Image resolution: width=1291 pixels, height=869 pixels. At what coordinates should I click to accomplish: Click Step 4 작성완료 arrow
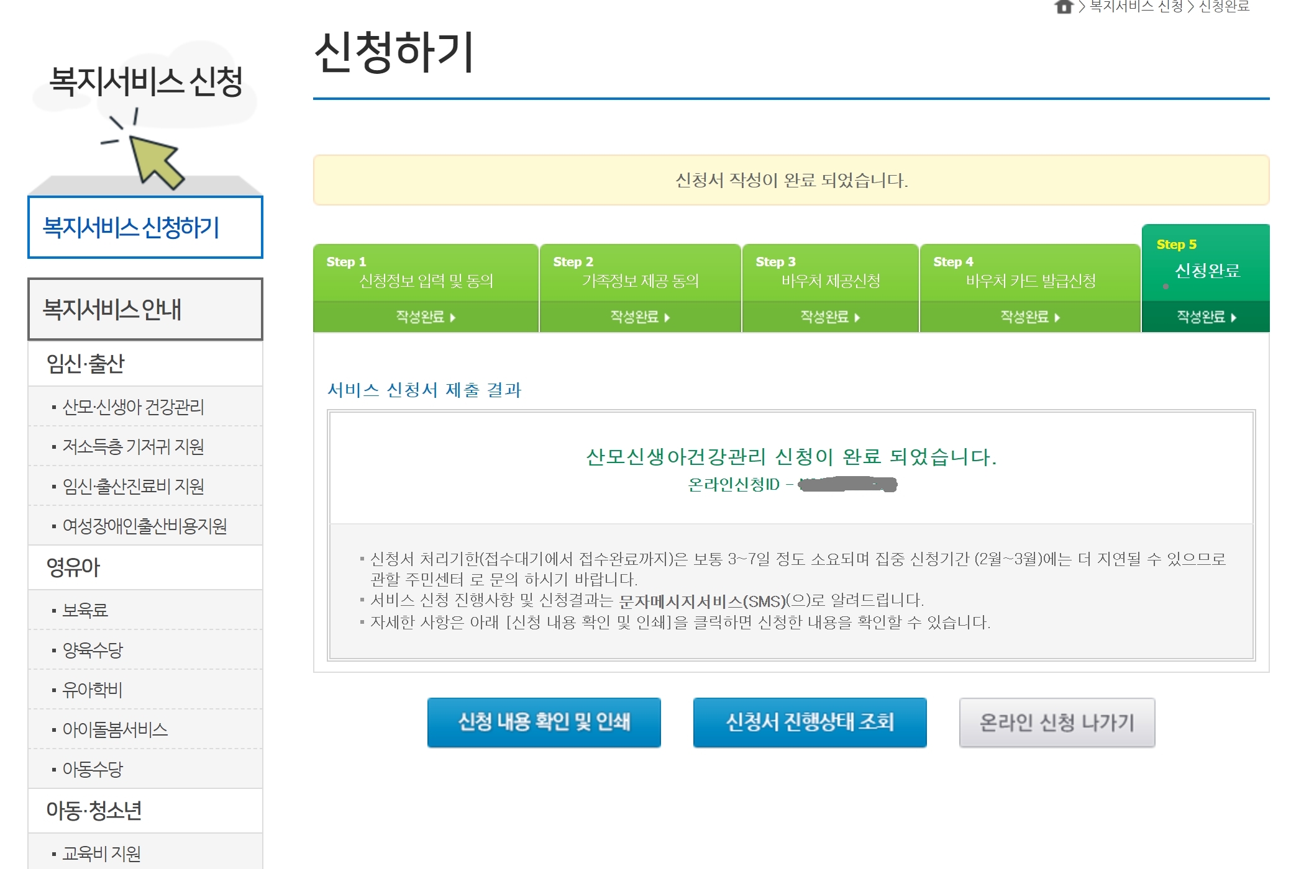tap(1057, 318)
